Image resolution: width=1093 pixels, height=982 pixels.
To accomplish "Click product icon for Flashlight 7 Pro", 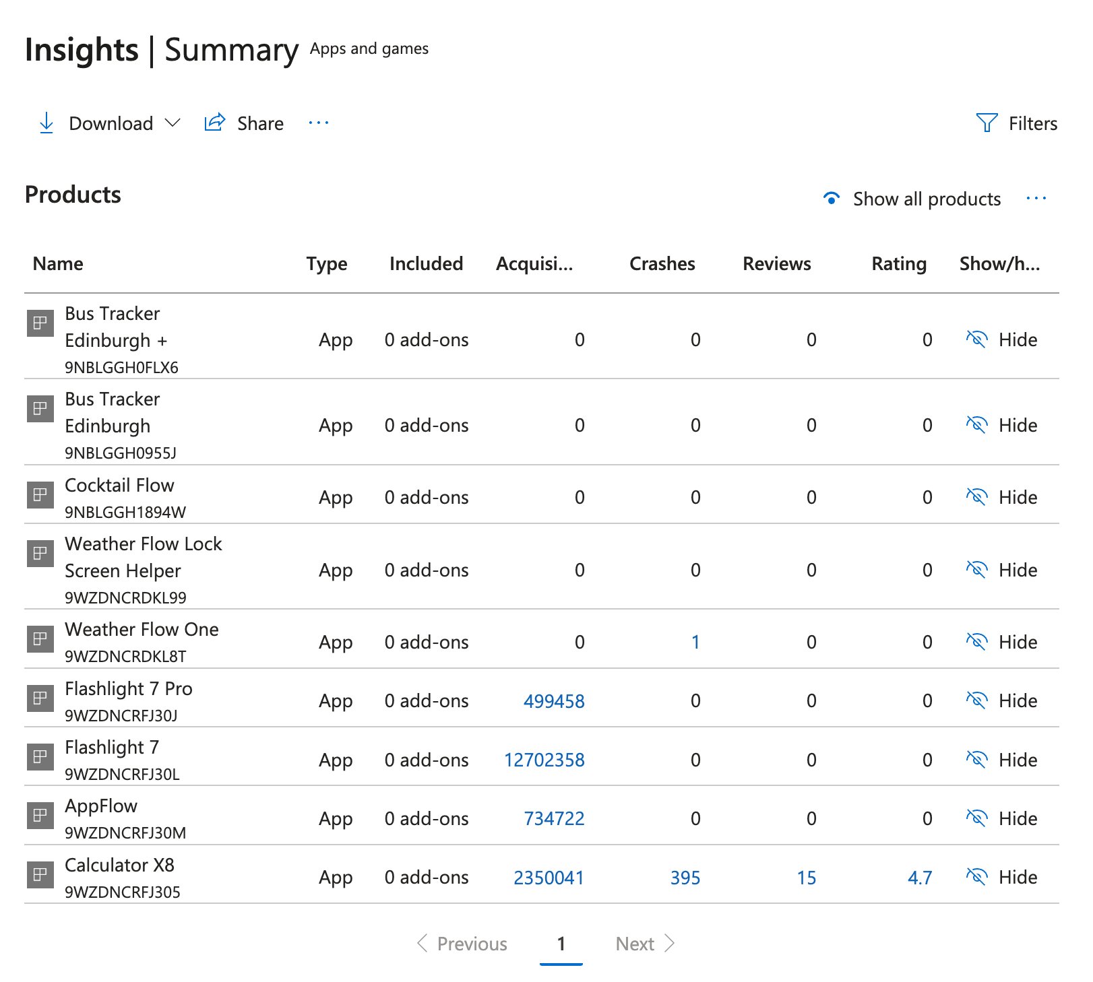I will click(x=40, y=698).
